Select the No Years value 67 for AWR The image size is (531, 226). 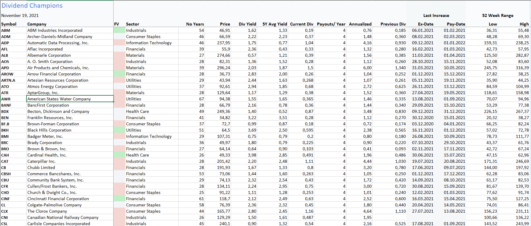(201, 99)
